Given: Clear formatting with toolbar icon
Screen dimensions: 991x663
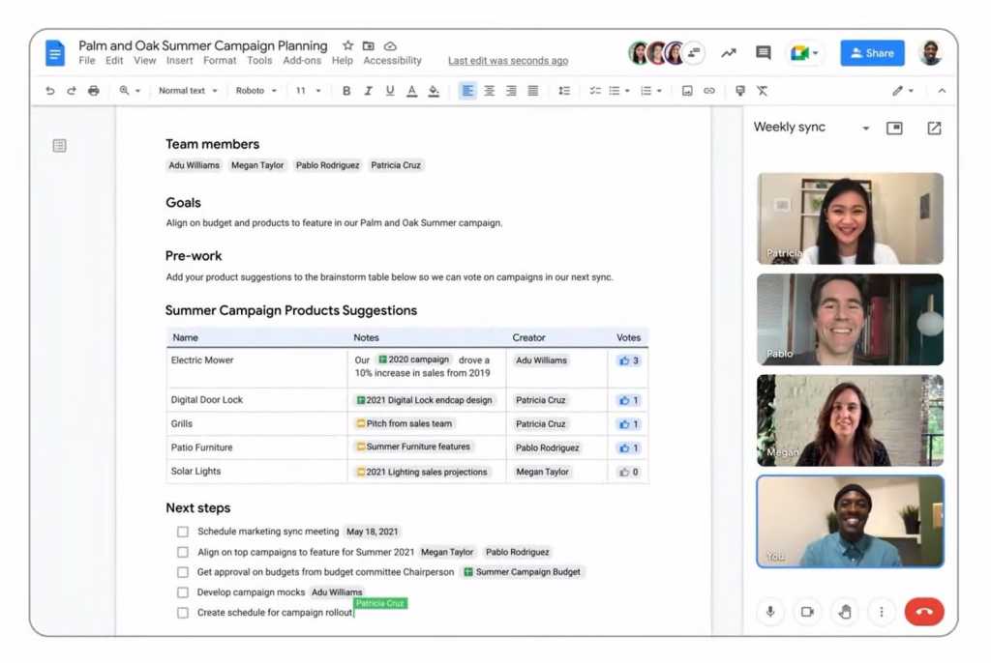Looking at the screenshot, I should click(x=763, y=91).
